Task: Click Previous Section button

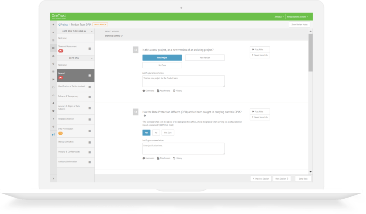Action: [261, 179]
